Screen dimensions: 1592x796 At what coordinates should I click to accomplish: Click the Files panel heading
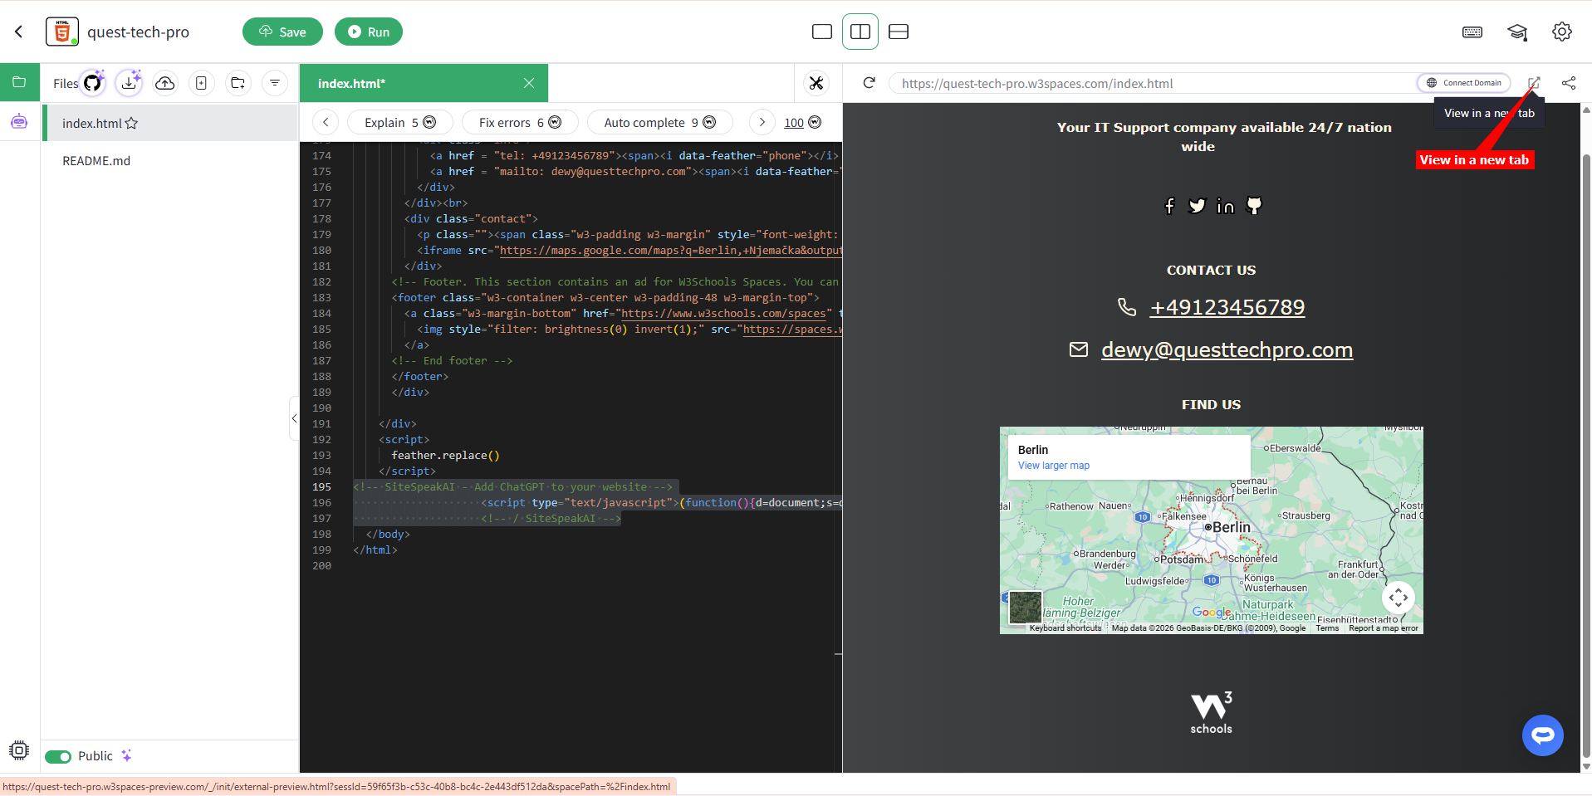(66, 83)
